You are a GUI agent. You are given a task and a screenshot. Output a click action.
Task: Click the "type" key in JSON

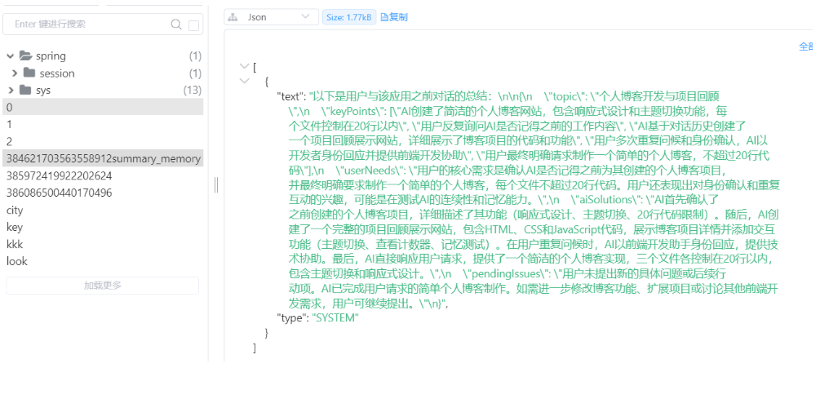coord(292,317)
